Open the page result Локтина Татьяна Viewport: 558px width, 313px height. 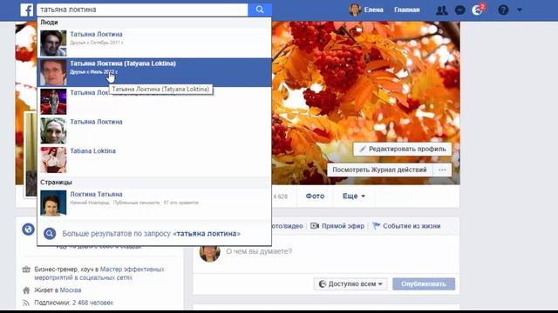154,203
